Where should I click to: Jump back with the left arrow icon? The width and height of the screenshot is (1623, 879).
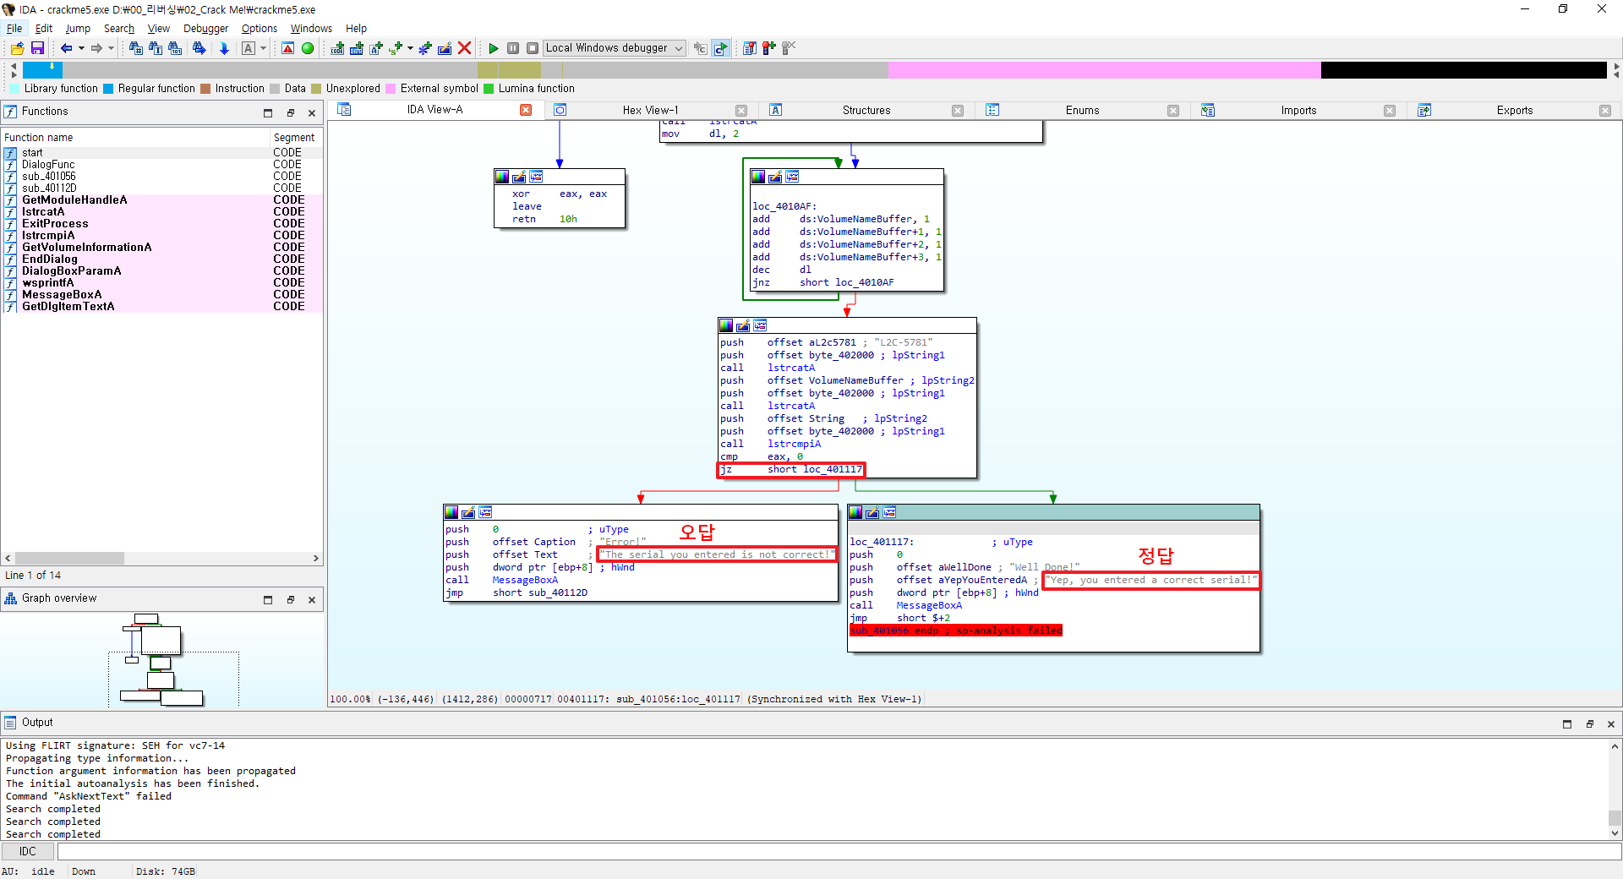(x=66, y=48)
